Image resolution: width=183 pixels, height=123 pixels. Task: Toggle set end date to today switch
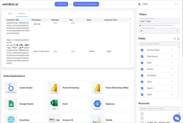pos(140,25)
